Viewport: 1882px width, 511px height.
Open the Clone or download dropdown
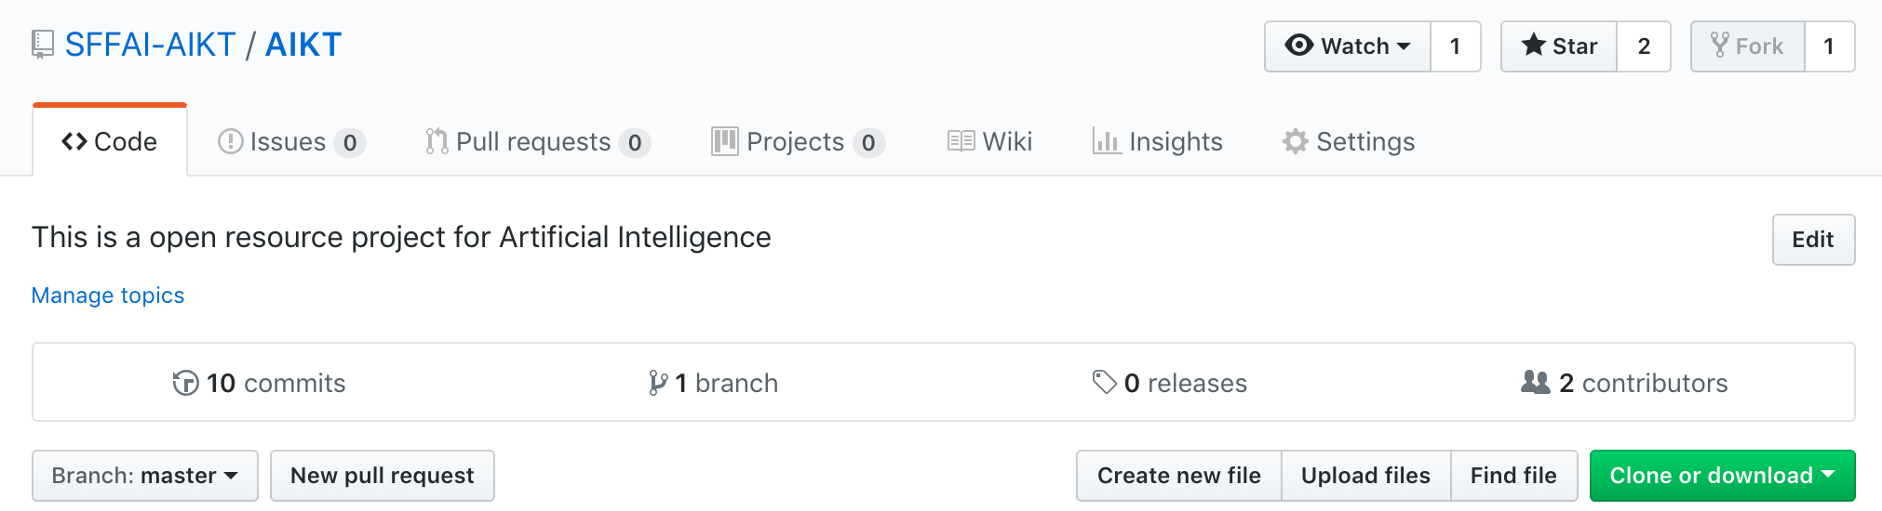(1722, 476)
